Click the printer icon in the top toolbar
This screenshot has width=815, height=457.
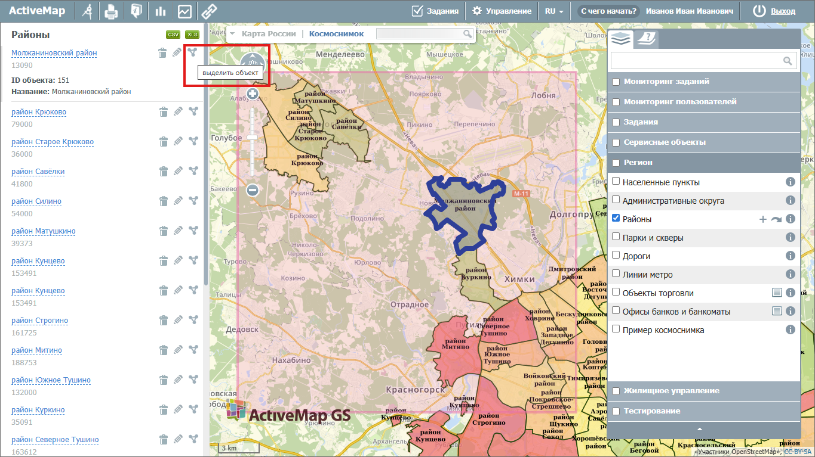pyautogui.click(x=111, y=11)
